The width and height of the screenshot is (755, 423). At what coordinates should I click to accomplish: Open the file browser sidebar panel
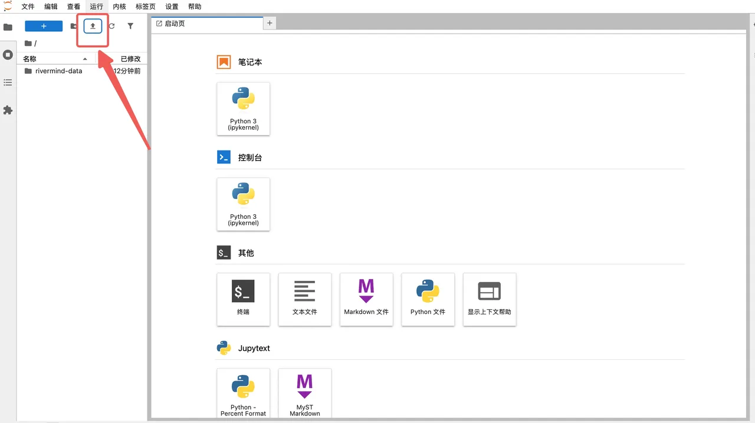(8, 27)
